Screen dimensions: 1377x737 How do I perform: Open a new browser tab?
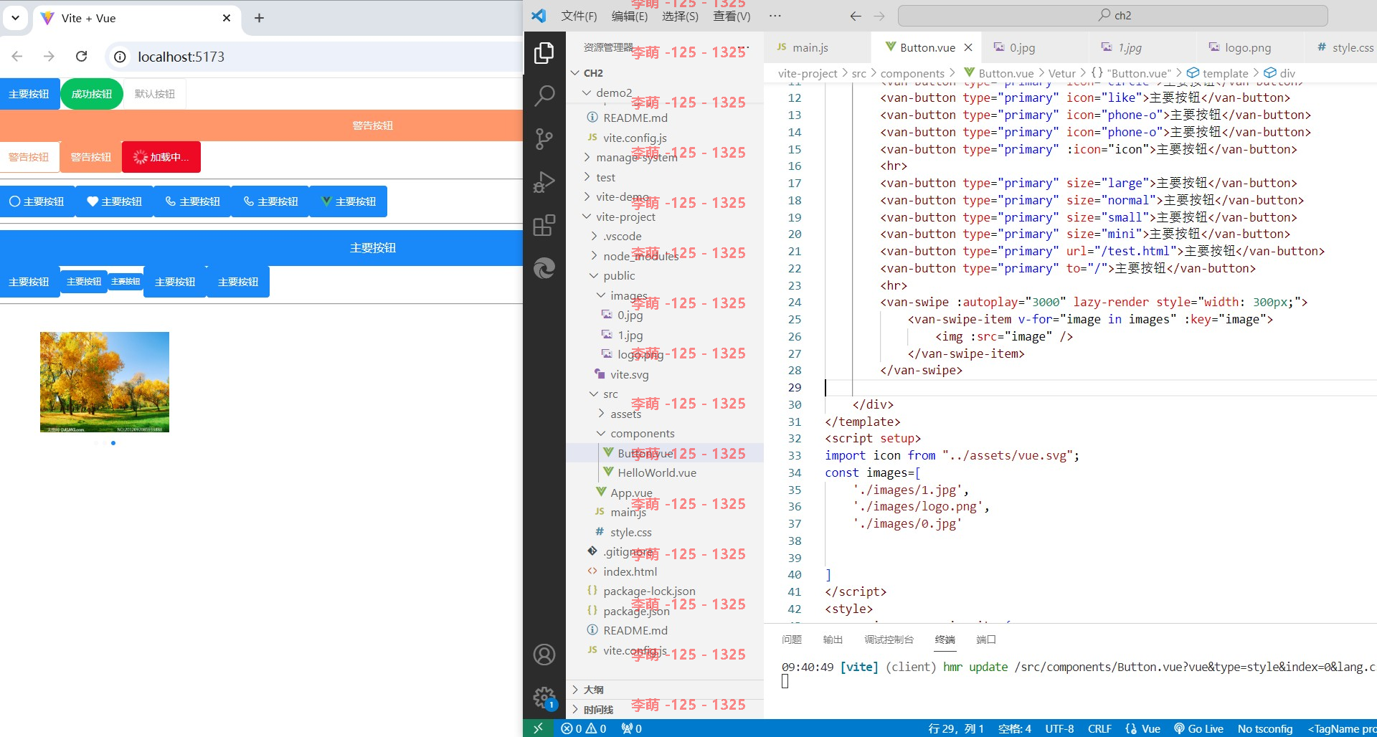(259, 18)
